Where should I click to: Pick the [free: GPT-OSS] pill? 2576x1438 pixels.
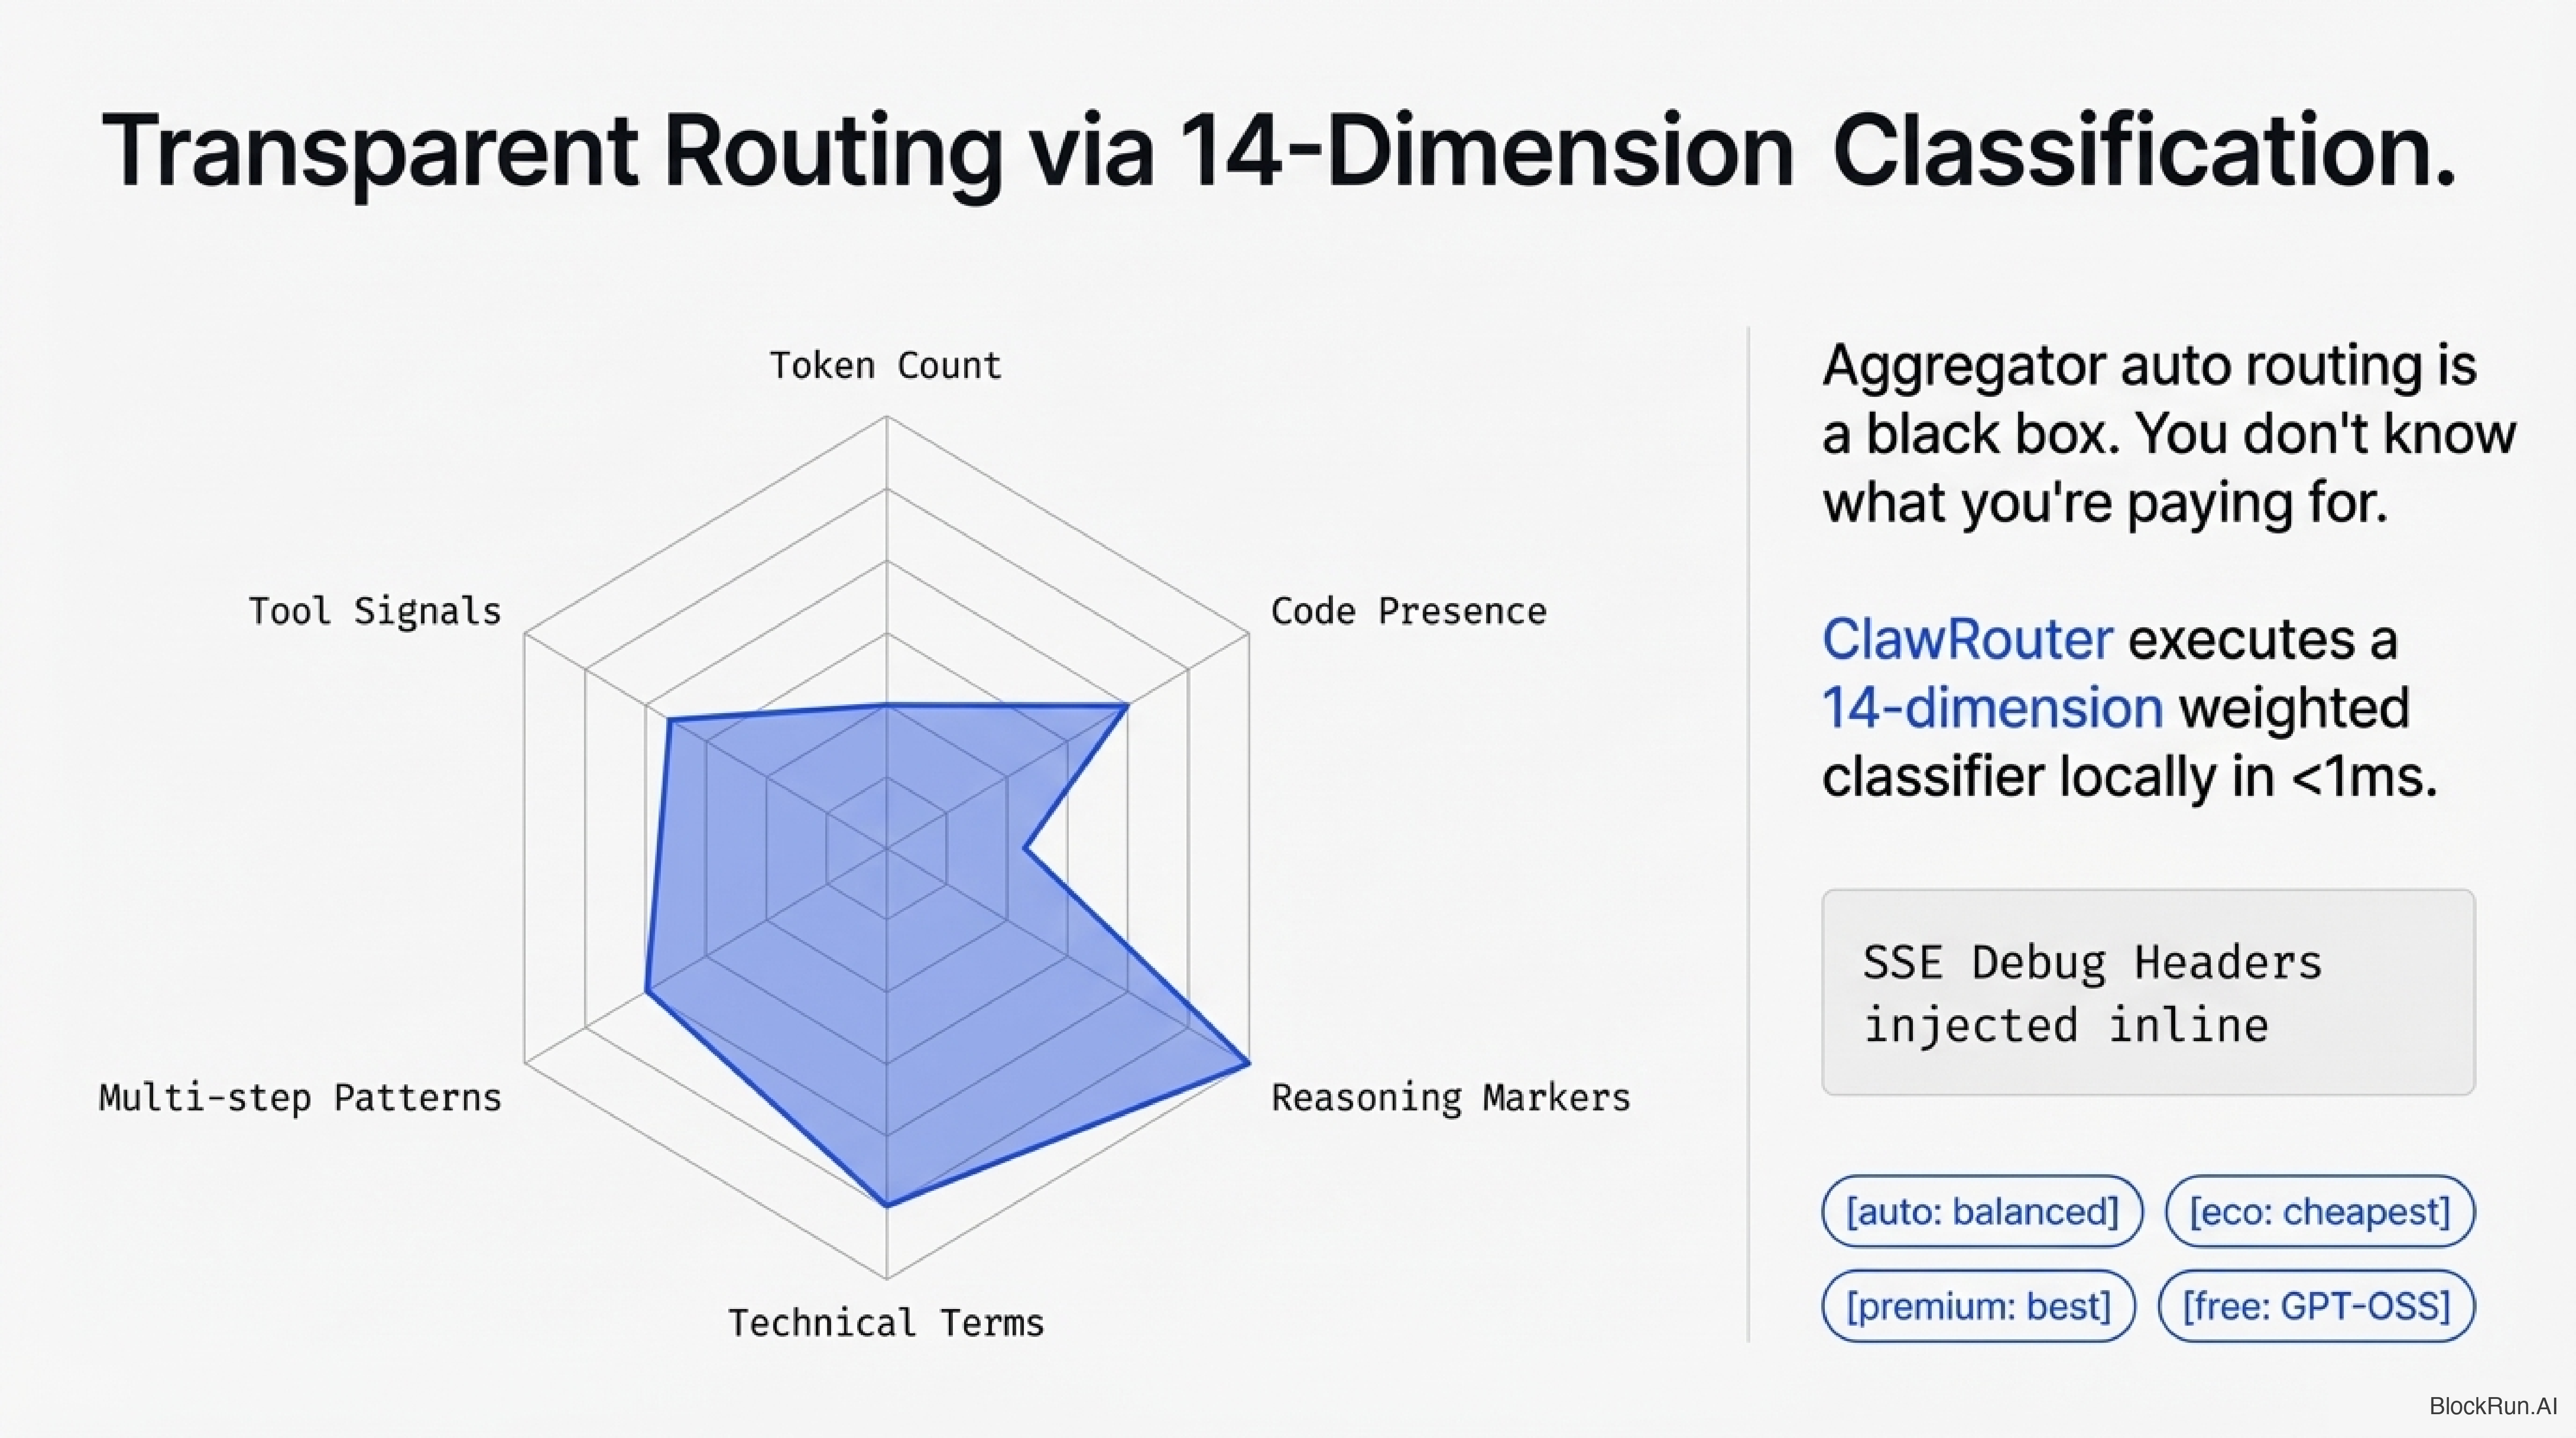coord(2315,1306)
